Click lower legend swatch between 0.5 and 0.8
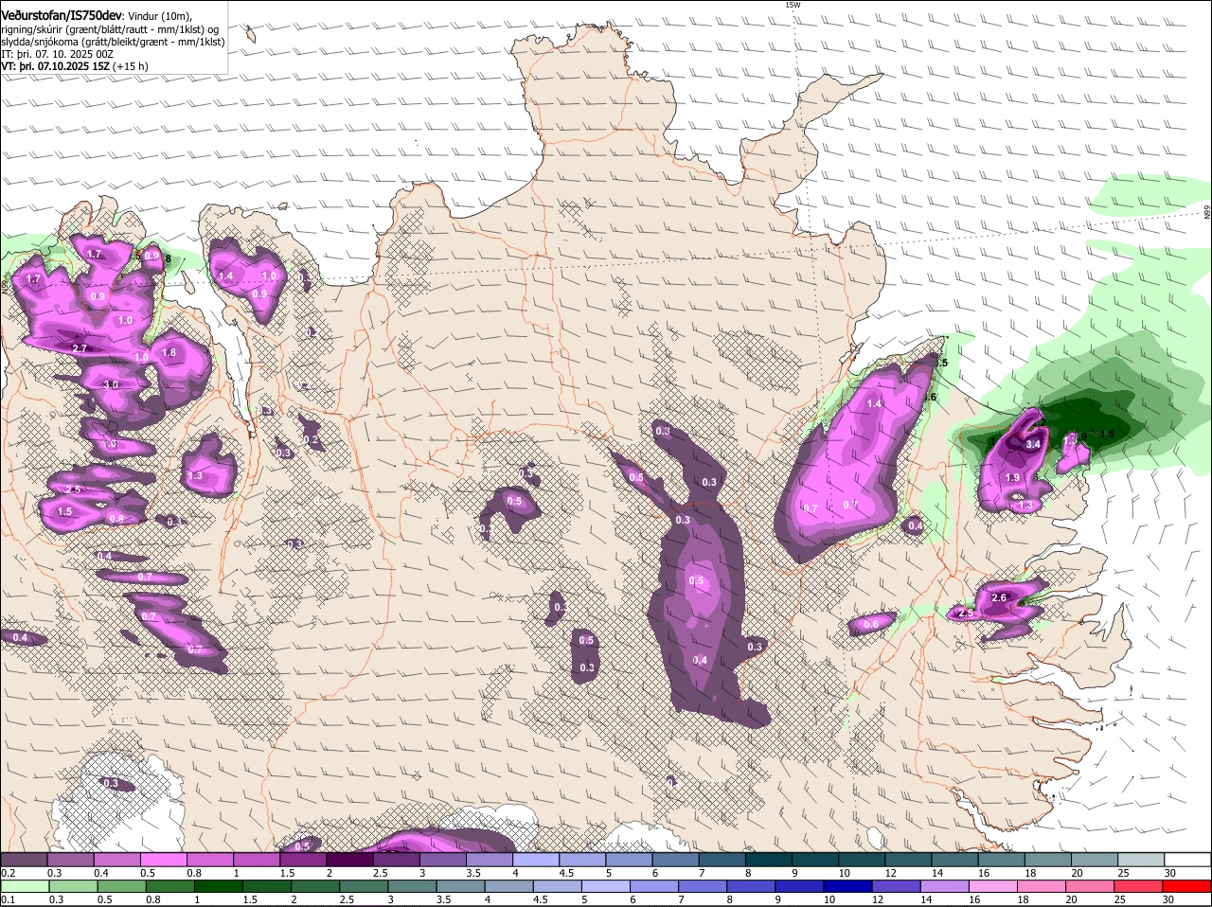This screenshot has height=907, width=1212. click(121, 886)
